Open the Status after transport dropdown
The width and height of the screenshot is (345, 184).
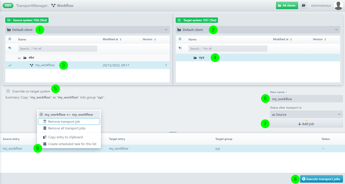click(x=306, y=114)
